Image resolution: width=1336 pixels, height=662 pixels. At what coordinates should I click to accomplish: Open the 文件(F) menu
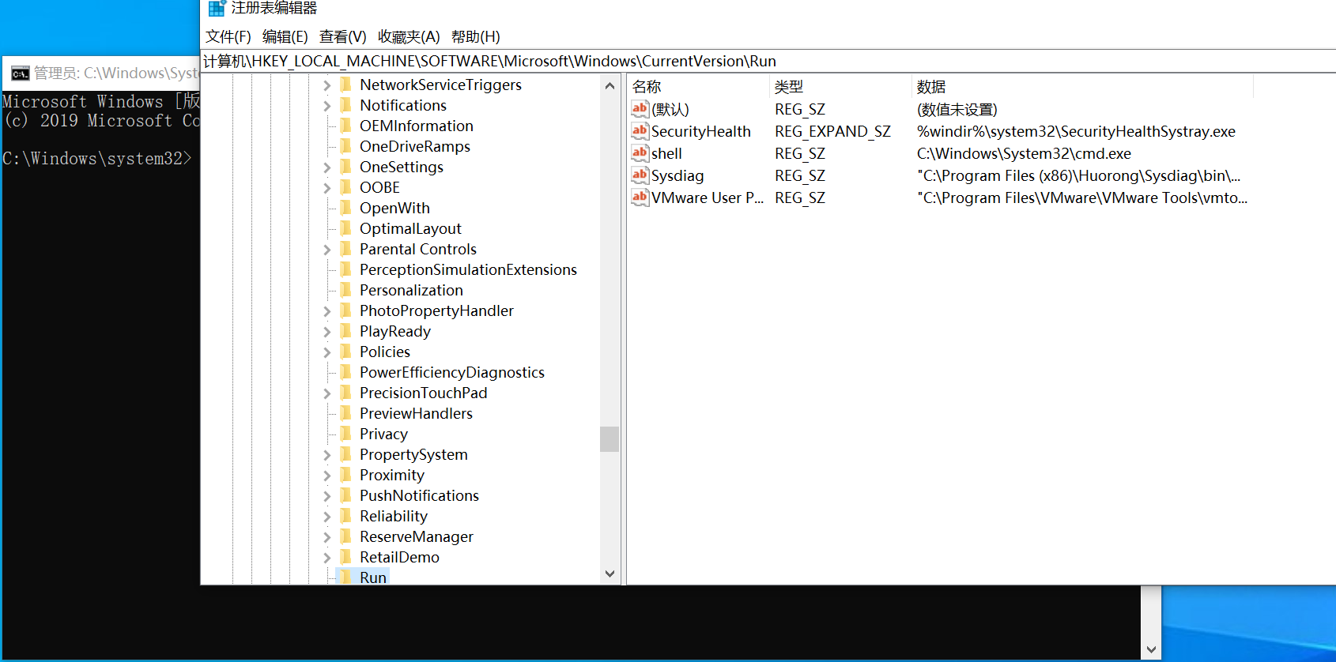click(x=228, y=37)
